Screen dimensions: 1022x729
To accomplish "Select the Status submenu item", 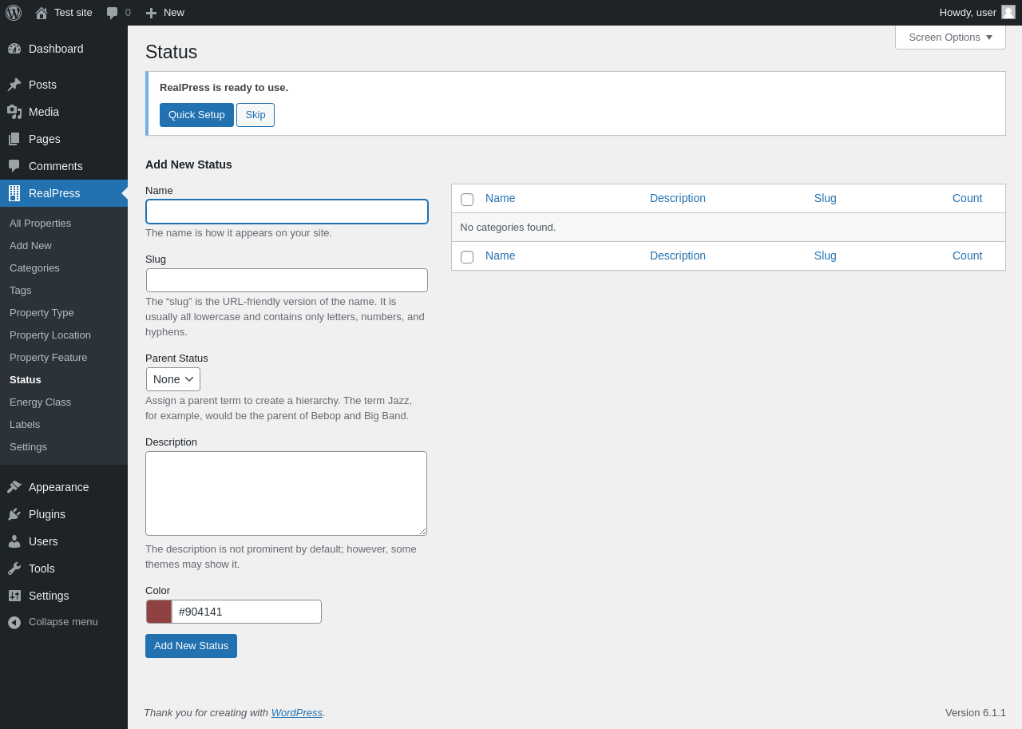I will (26, 380).
